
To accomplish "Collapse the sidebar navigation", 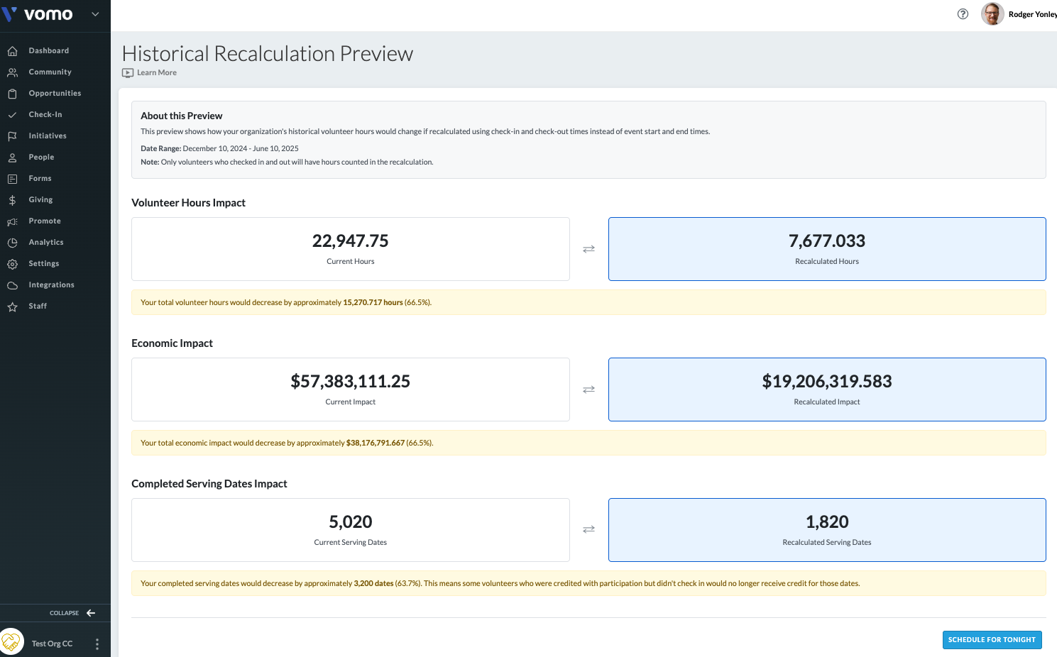I will (x=72, y=613).
